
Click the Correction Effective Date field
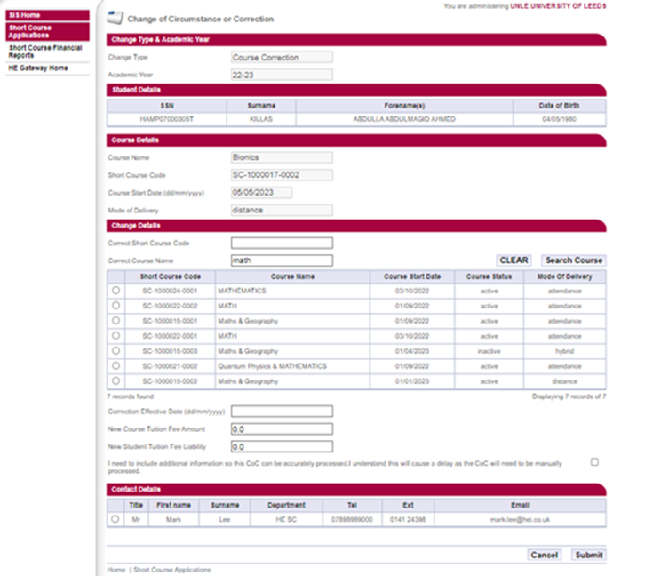pyautogui.click(x=281, y=412)
